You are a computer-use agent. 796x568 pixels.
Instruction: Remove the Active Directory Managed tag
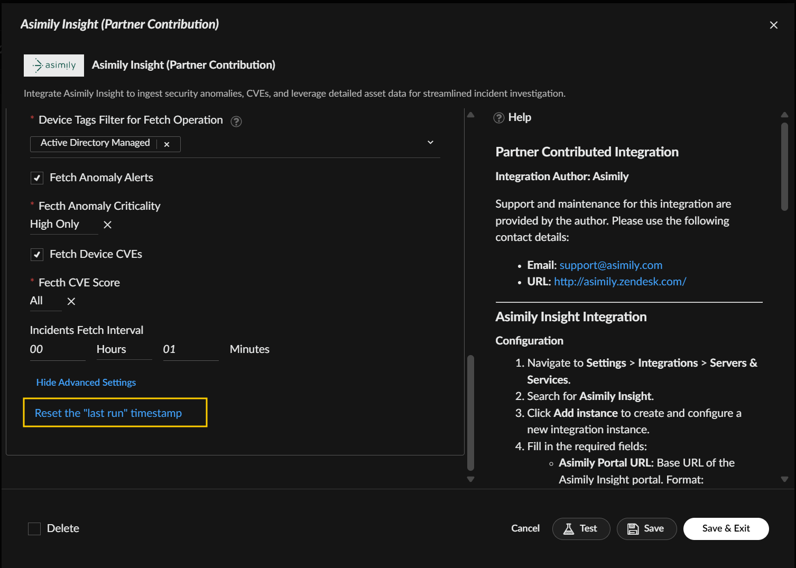tap(166, 144)
